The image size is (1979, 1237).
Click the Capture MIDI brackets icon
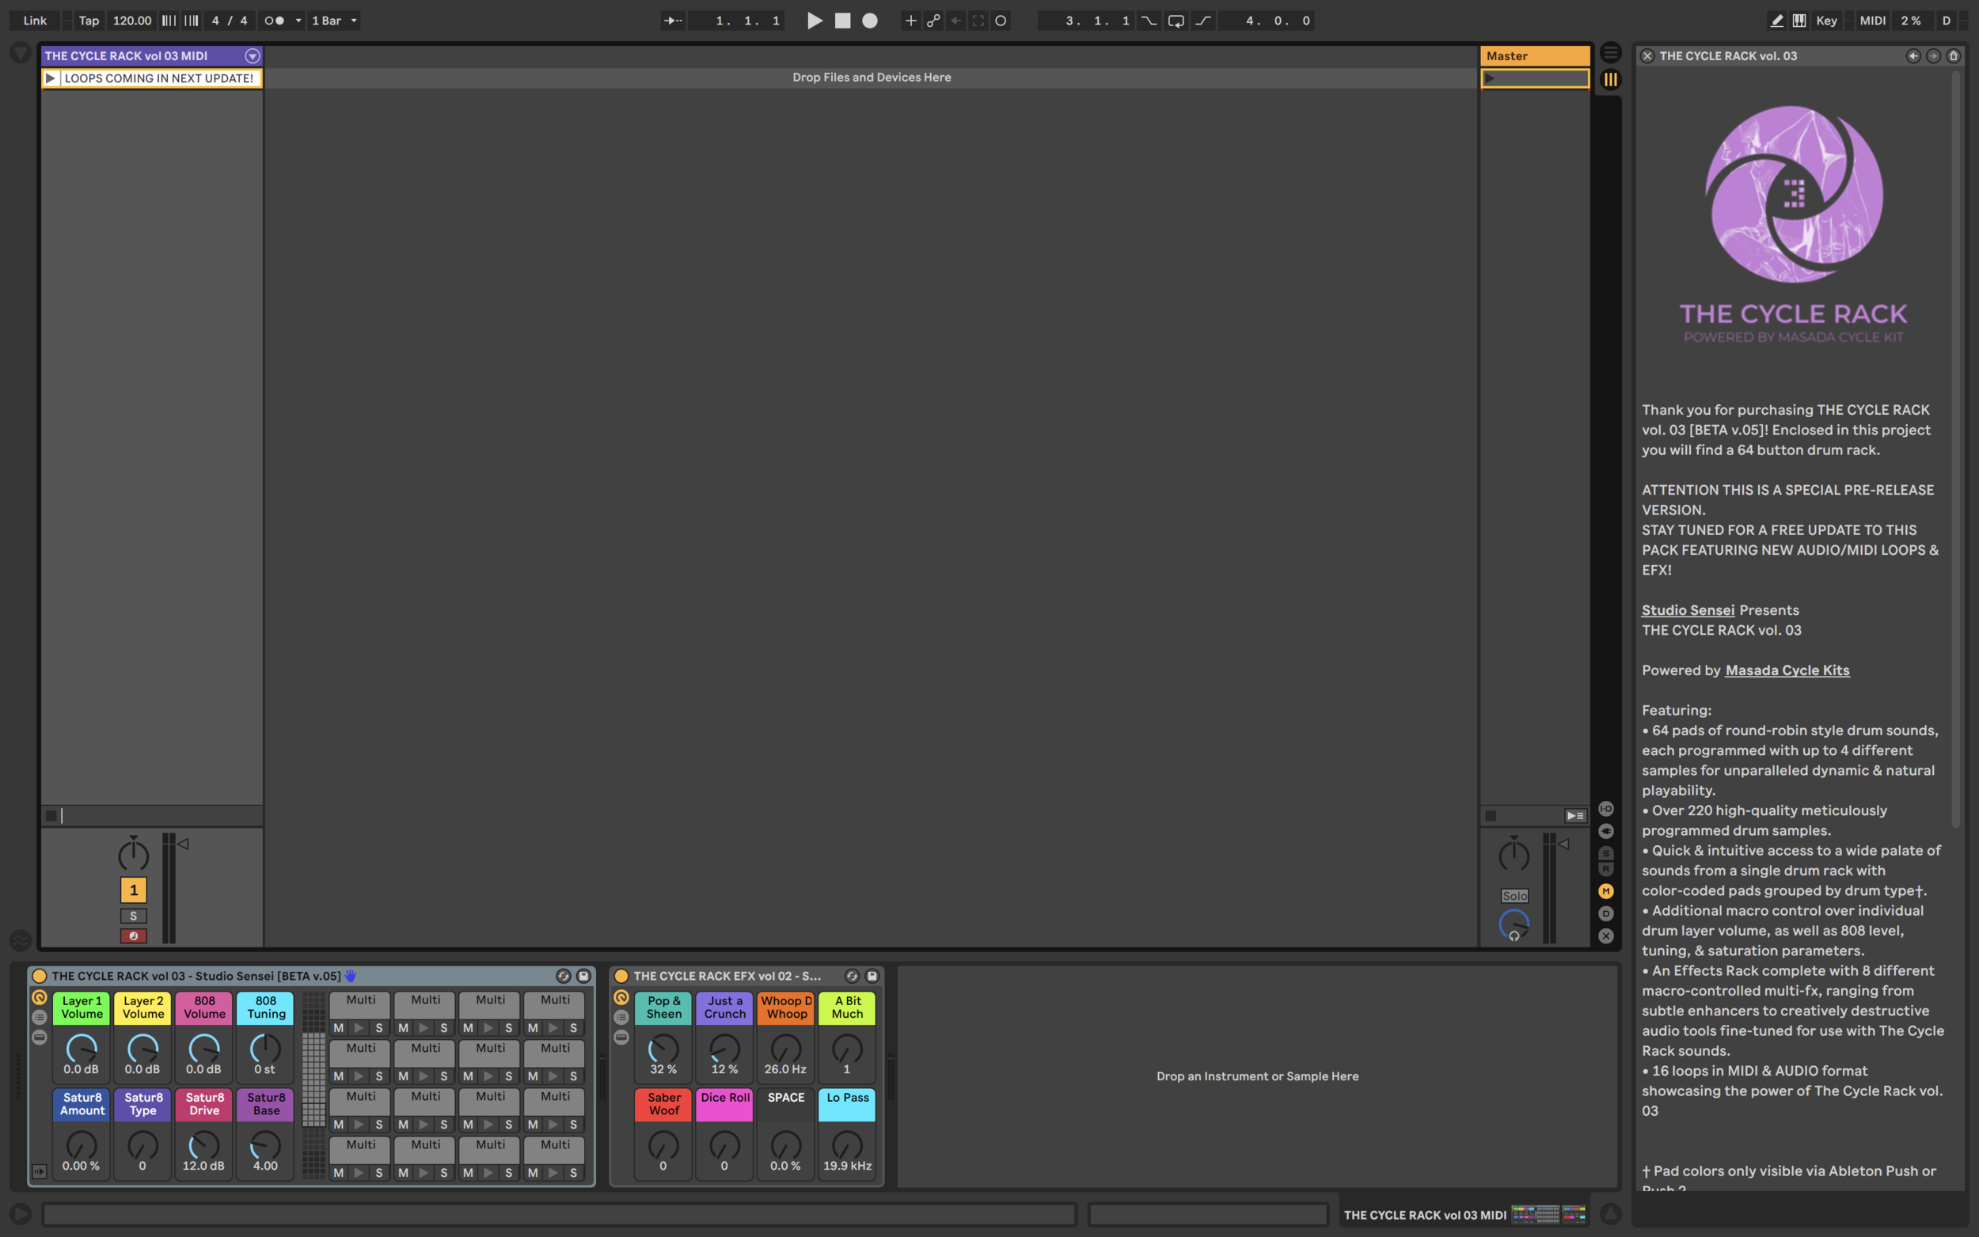(x=978, y=21)
